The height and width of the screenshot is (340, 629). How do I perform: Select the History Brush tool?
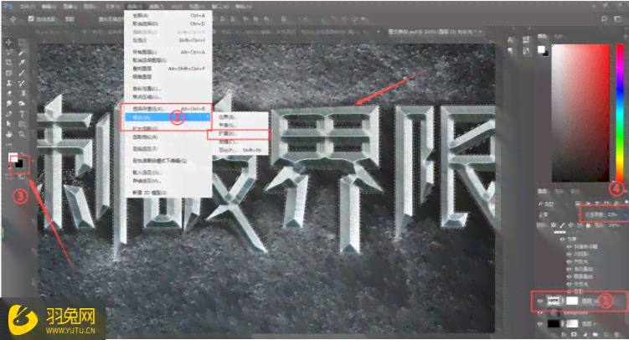pos(22,84)
